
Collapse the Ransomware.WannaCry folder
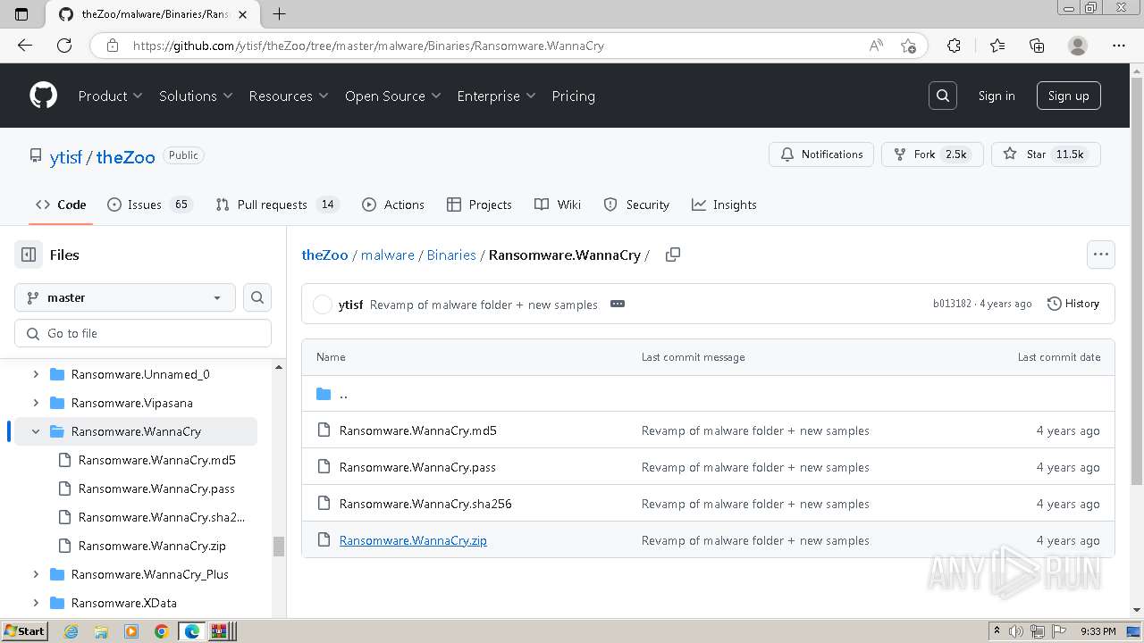click(x=36, y=431)
